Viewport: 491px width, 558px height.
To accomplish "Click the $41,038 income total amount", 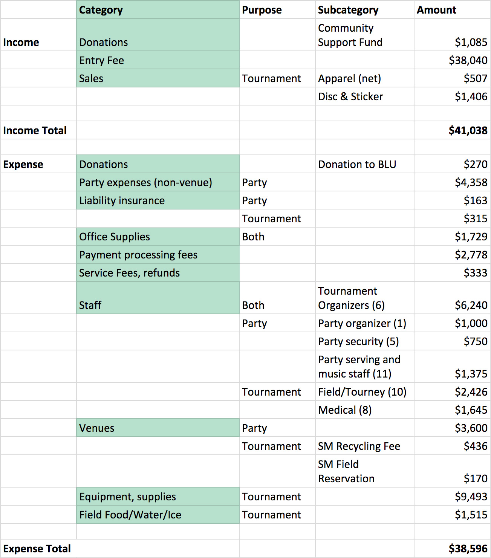I will [452, 130].
